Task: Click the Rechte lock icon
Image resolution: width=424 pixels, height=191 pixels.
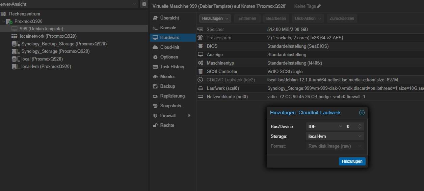Action: [155, 125]
